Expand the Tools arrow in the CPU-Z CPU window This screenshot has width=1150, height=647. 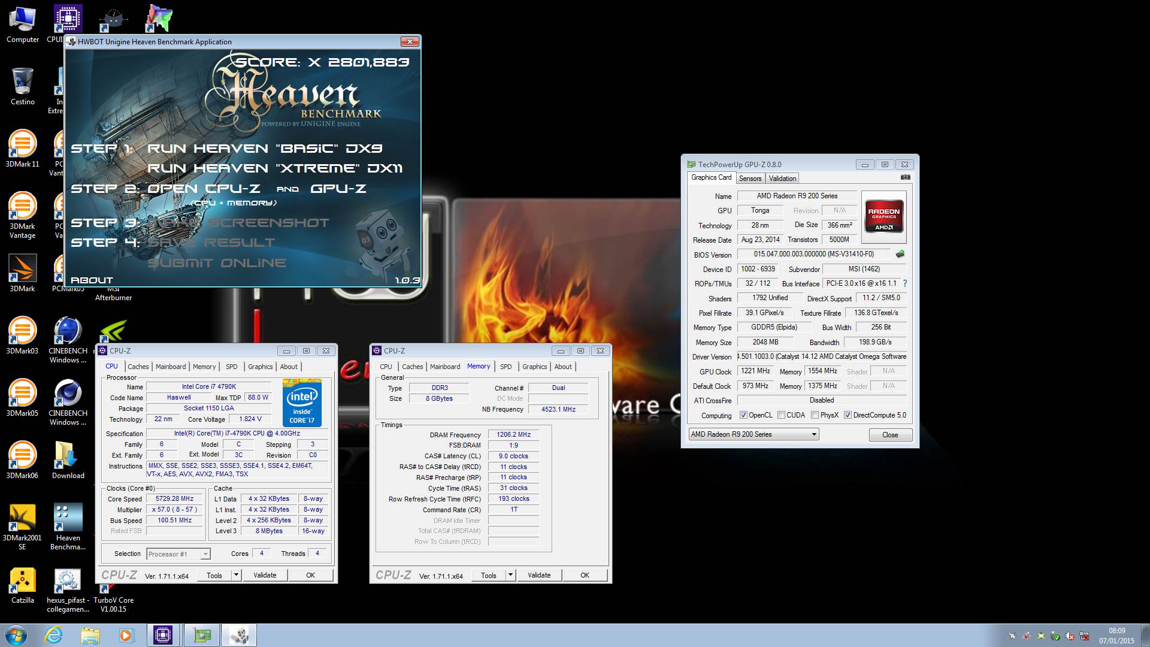(237, 575)
